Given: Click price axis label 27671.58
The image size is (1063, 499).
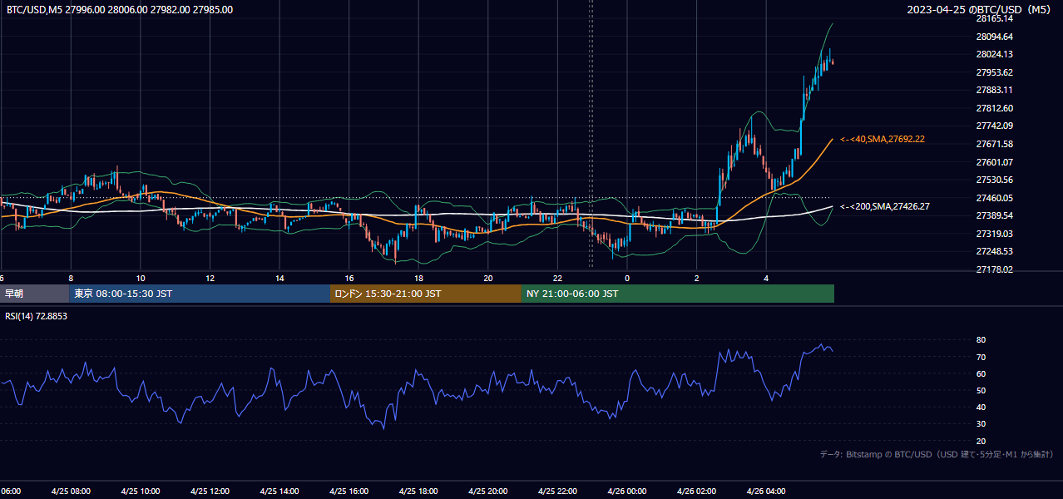Looking at the screenshot, I should [x=995, y=144].
